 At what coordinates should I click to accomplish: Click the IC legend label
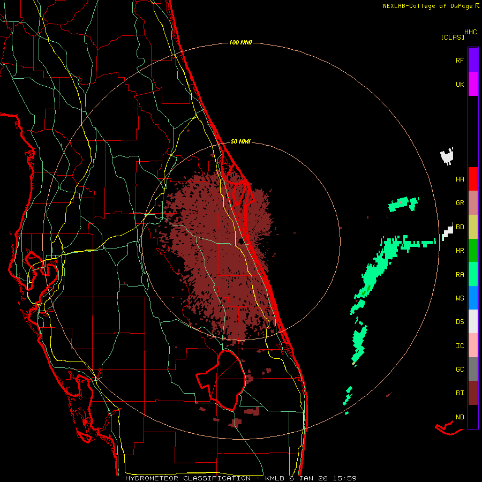pos(460,346)
